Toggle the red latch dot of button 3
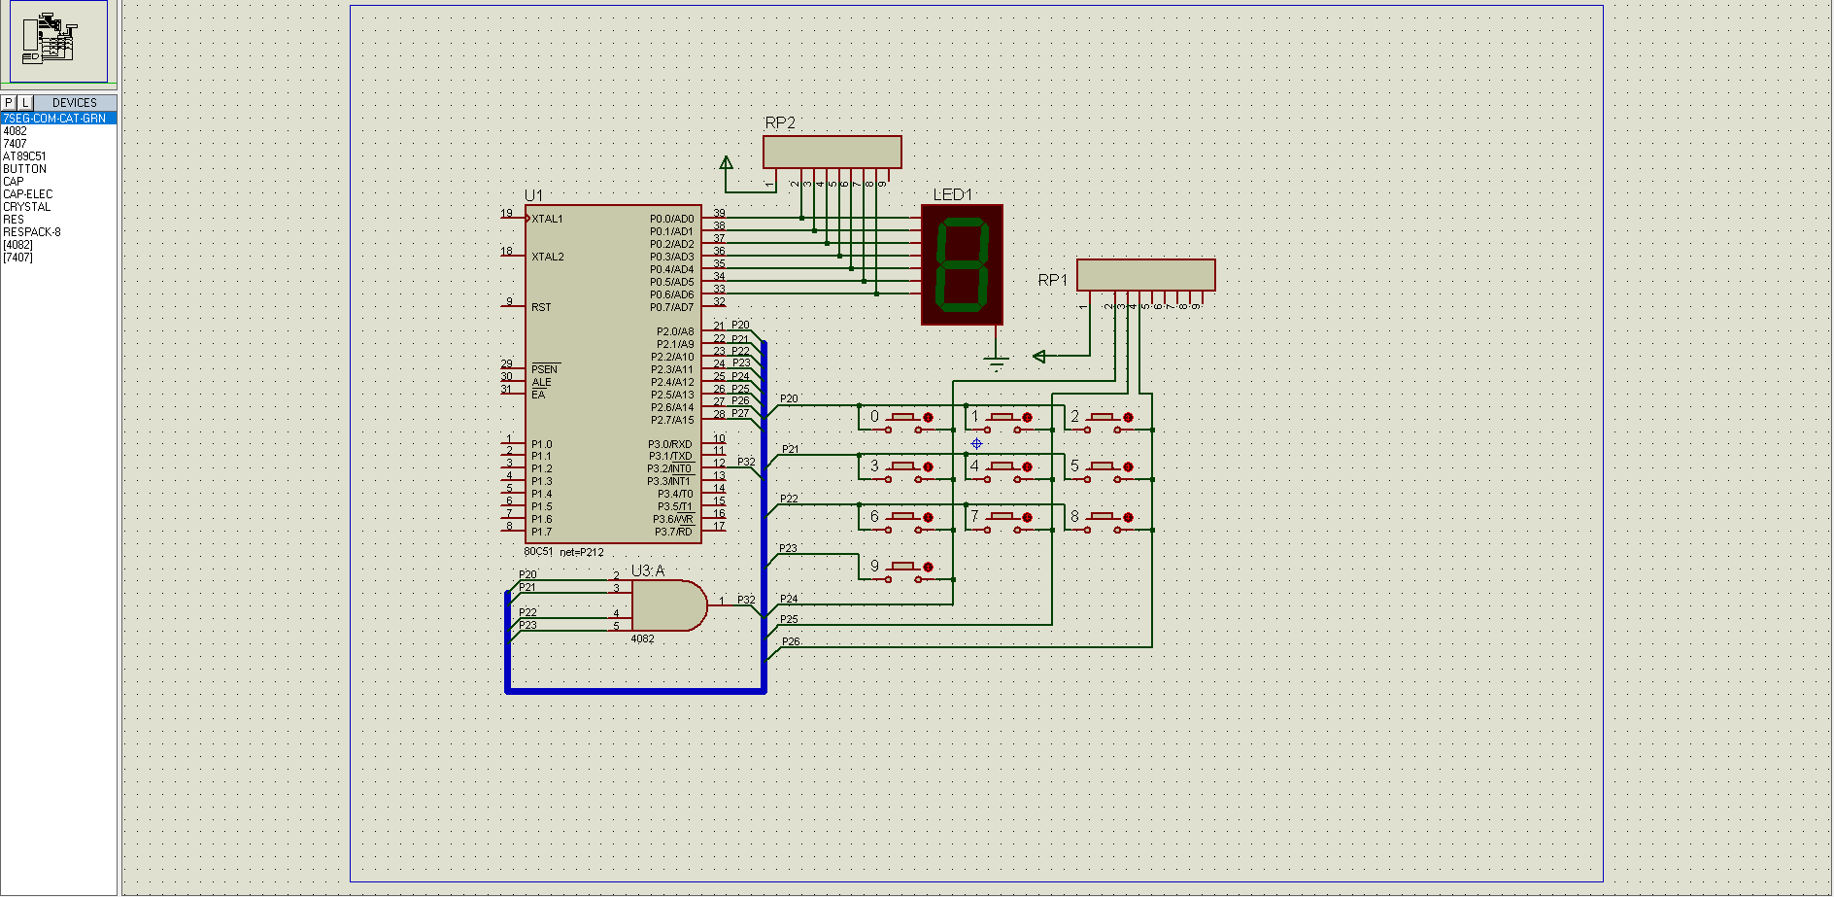 point(928,466)
